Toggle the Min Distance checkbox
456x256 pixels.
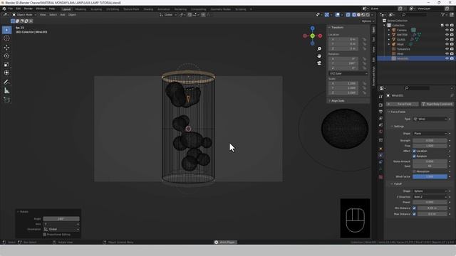tap(415, 208)
